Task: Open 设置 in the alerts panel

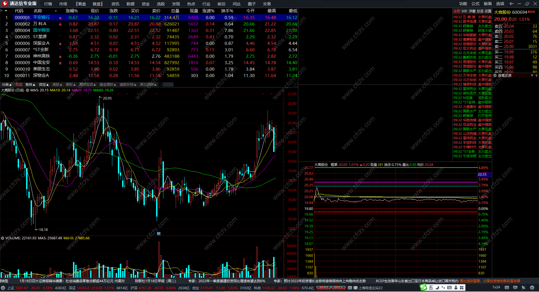Action: [x=488, y=11]
